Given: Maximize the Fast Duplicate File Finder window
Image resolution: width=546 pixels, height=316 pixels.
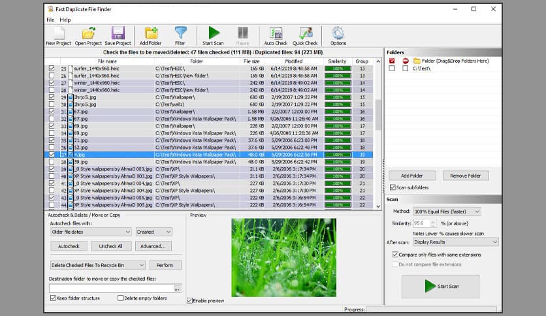Looking at the screenshot, I should 474,9.
